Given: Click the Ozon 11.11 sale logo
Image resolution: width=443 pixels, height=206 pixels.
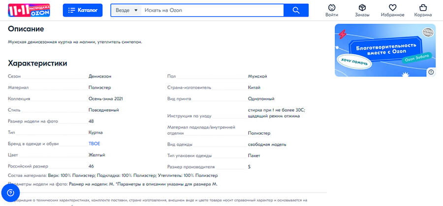Looking at the screenshot, I should [29, 10].
